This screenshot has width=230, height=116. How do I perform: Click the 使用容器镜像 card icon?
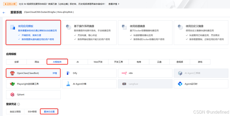(124, 27)
